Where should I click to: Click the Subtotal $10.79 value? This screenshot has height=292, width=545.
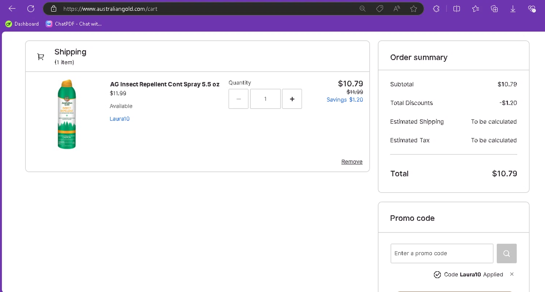point(507,84)
